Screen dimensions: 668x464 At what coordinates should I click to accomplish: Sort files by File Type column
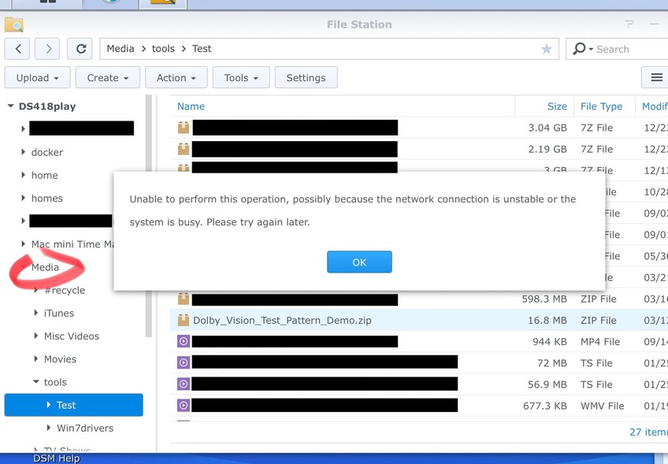tap(601, 106)
